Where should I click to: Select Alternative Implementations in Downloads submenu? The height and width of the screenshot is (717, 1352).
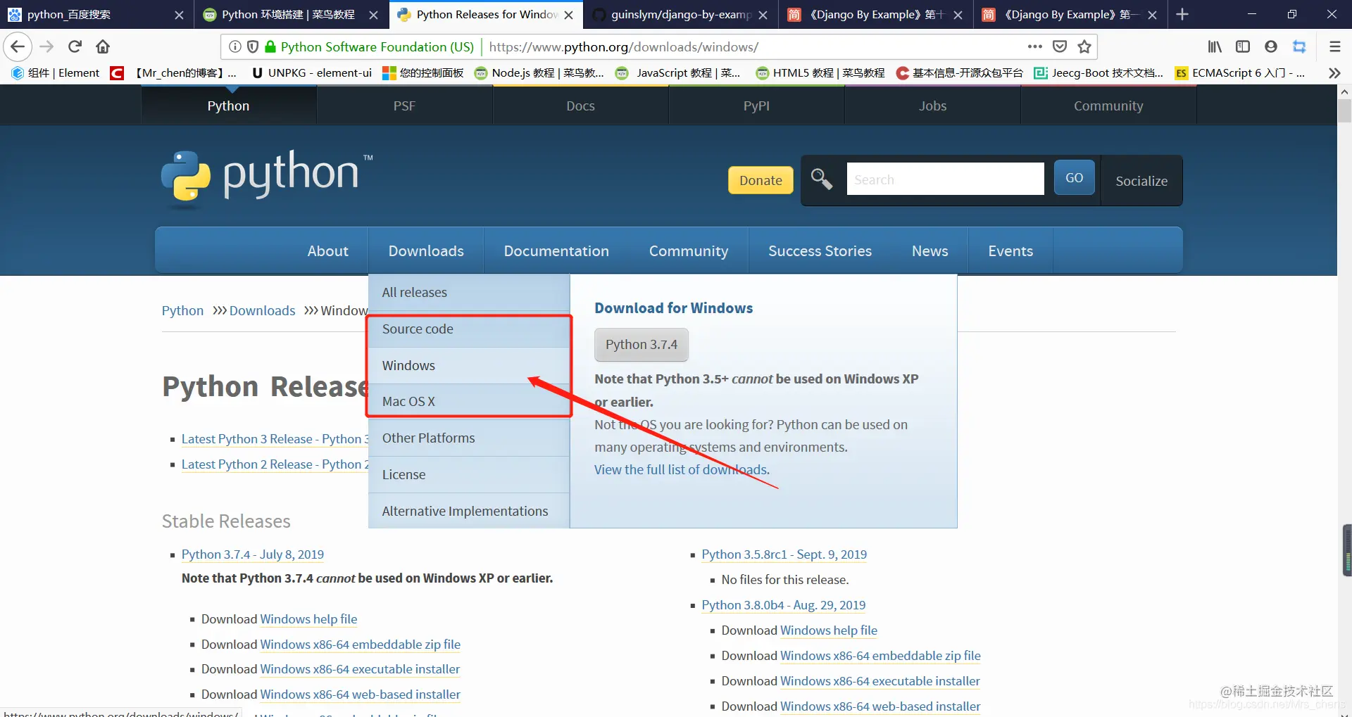click(469, 512)
